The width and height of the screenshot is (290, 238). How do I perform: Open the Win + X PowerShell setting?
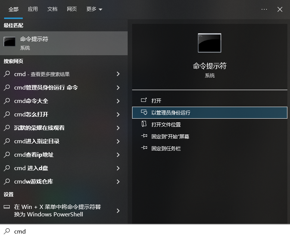coord(64,210)
